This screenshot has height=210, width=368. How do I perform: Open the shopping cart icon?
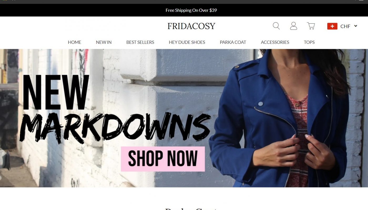pos(311,26)
